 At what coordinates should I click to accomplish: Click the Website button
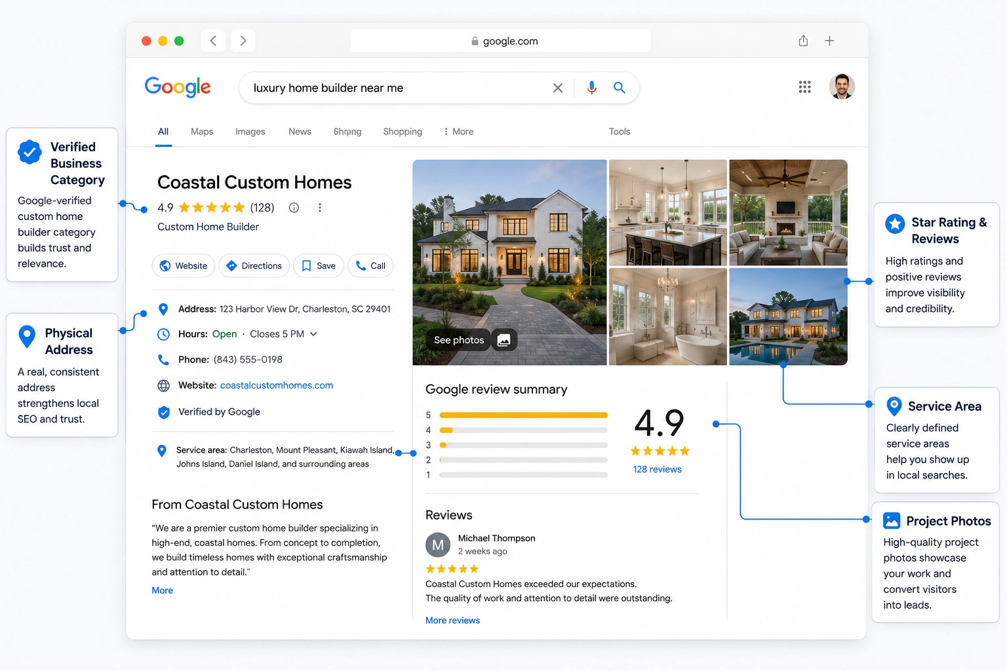click(184, 266)
